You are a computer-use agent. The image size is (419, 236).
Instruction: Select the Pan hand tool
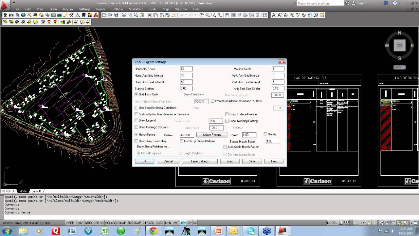point(202,15)
